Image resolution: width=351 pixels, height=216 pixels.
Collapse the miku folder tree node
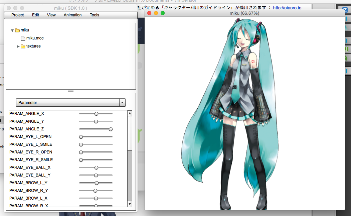pyautogui.click(x=12, y=30)
